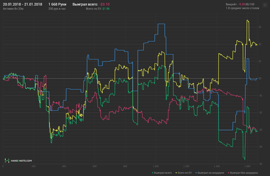Click the 1 600 hands x-axis label
Viewport: 270px width, 176px height.
coord(247,166)
